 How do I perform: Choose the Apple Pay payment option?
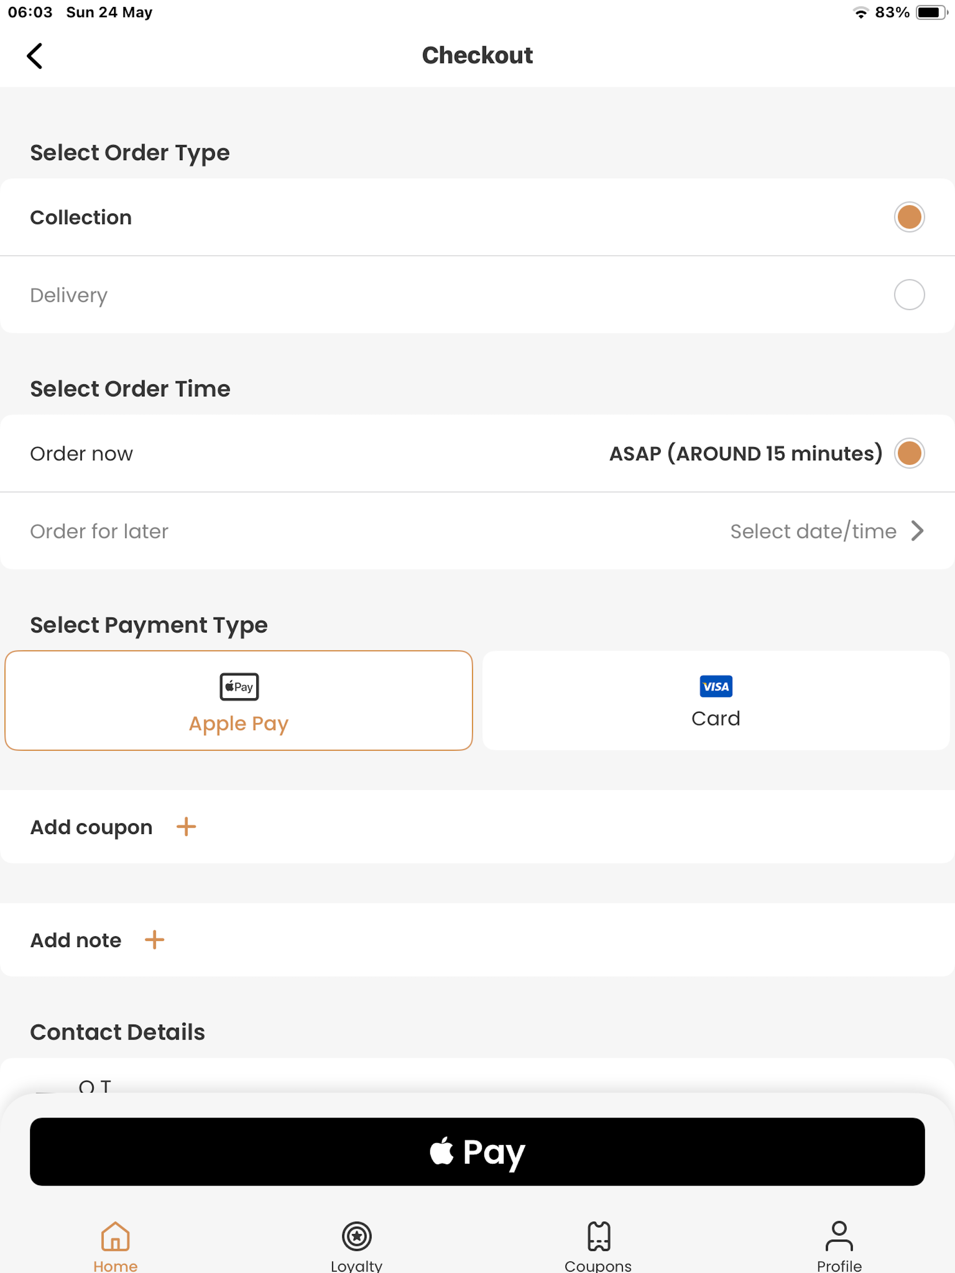[x=238, y=700]
